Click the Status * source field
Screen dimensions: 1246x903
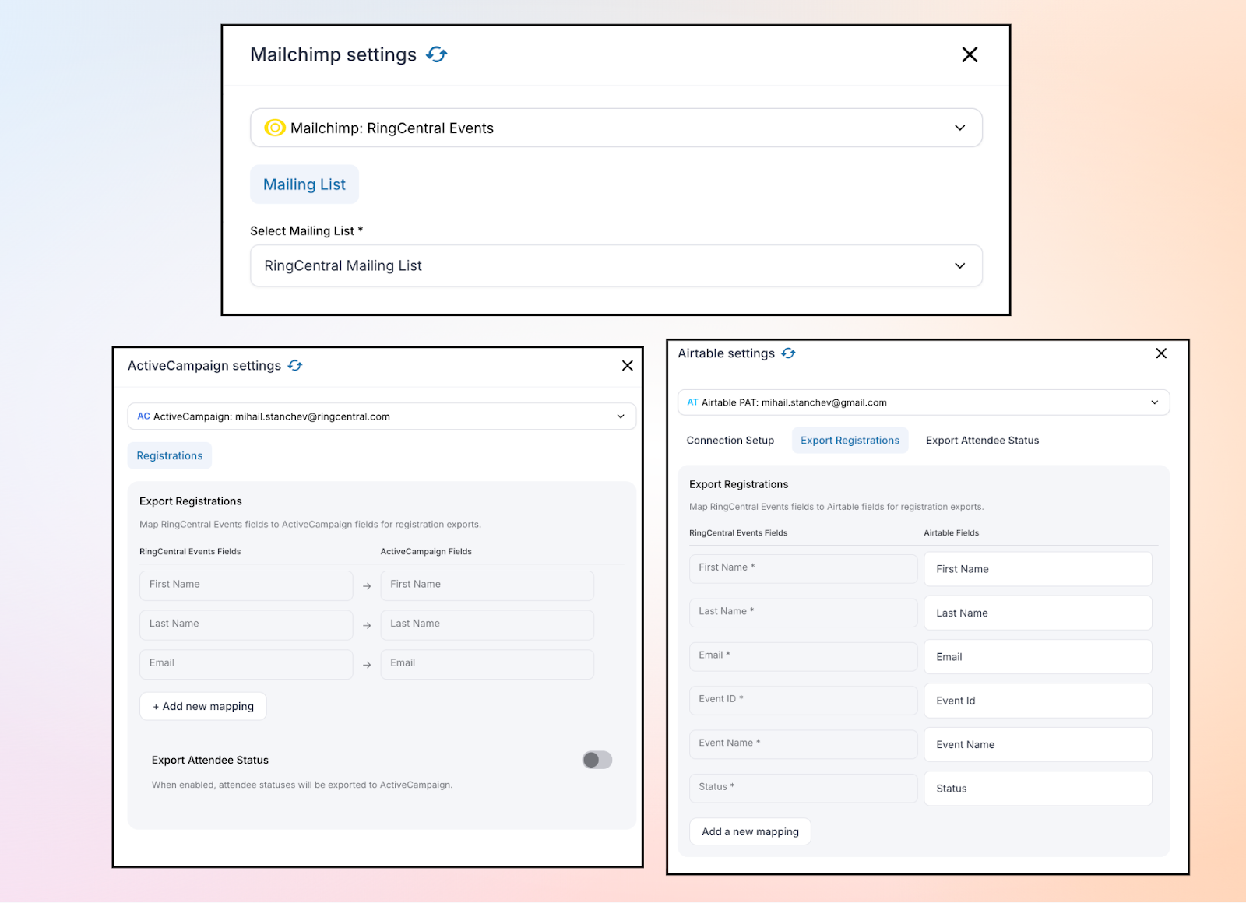(x=804, y=789)
